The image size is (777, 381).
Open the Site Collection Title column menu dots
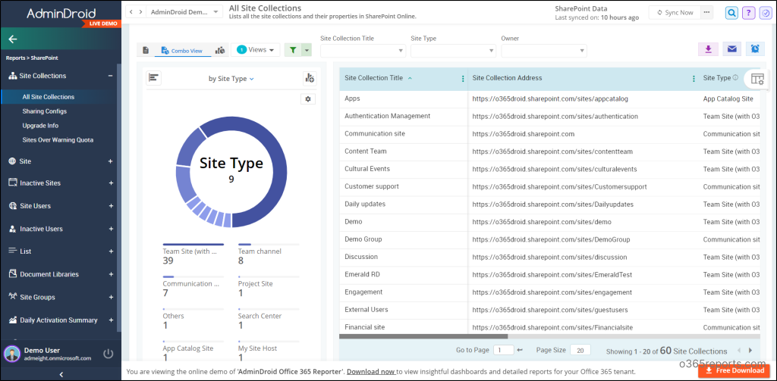[463, 79]
